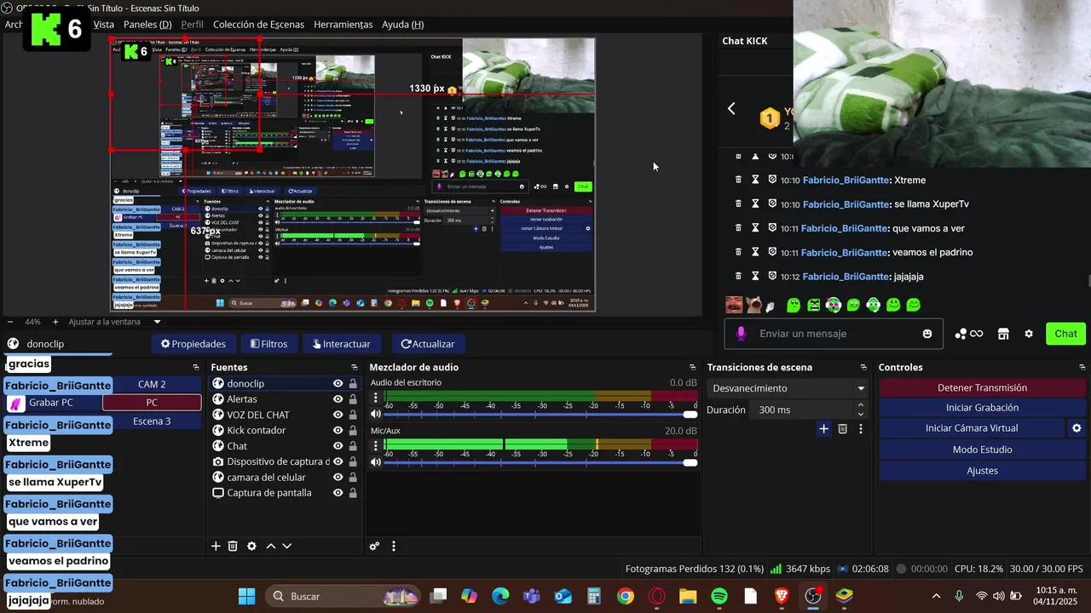The image size is (1091, 613).
Task: Select Escena 3 in scenes list
Action: point(152,421)
